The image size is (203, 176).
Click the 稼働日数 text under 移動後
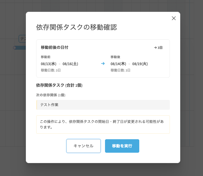(x=120, y=70)
